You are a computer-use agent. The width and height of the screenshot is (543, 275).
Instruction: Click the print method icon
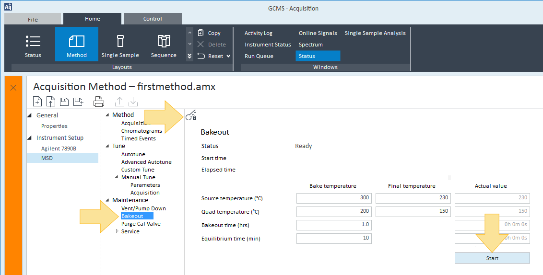[x=99, y=102]
